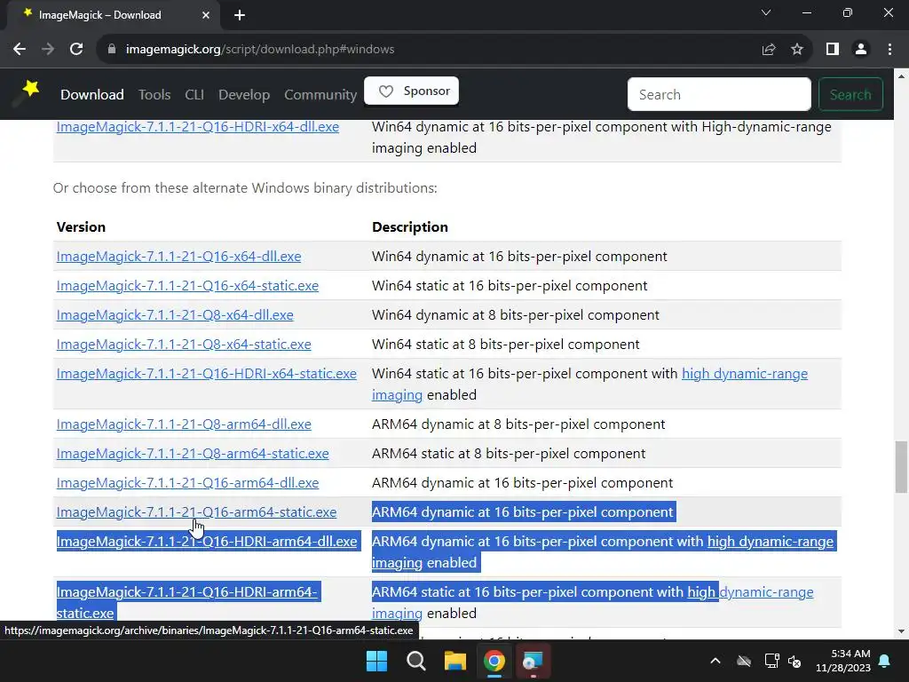This screenshot has width=909, height=682.
Task: Click the Description column header
Action: [410, 226]
